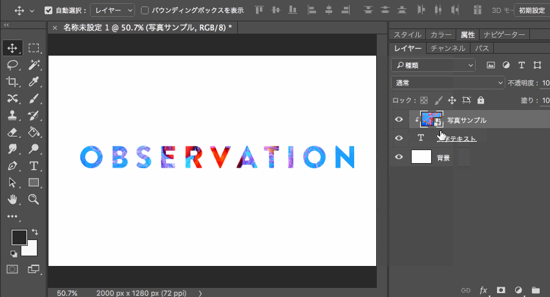Screen dimensions: 550x297
Task: Select the Hand tool
Action: [x=12, y=199]
